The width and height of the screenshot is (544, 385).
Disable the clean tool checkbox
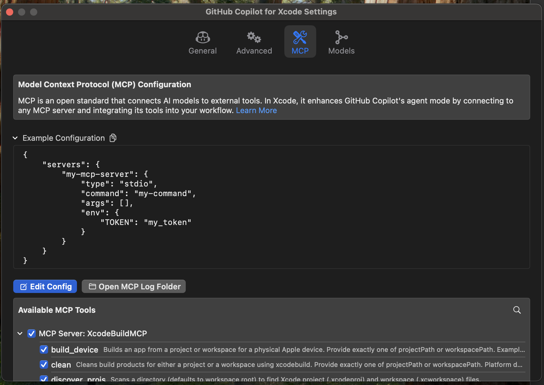44,365
